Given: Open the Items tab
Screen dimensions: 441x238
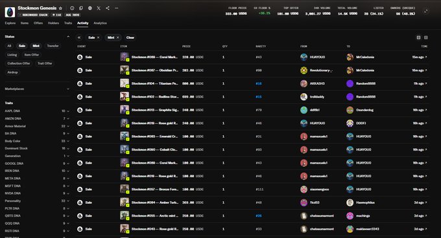Looking at the screenshot, I should 25,23.
